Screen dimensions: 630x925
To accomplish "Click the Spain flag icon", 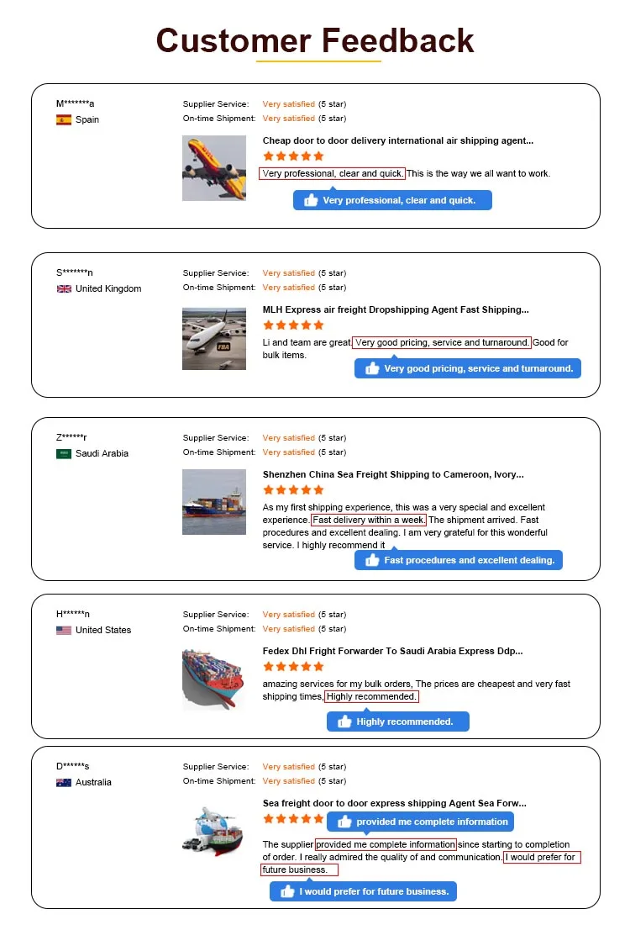I will (64, 119).
